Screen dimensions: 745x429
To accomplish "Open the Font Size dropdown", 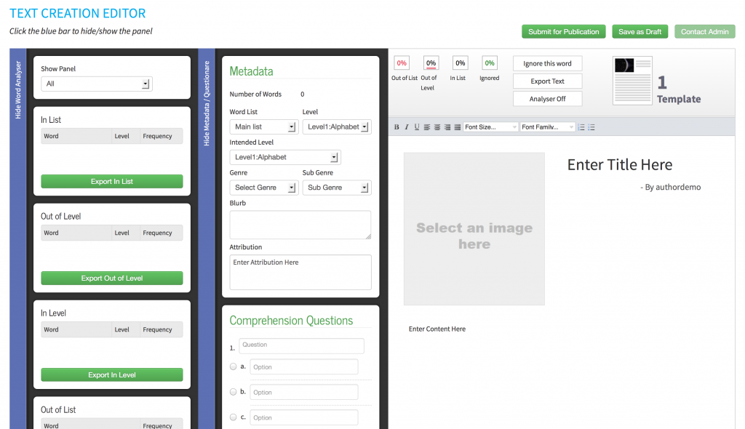I will point(491,127).
